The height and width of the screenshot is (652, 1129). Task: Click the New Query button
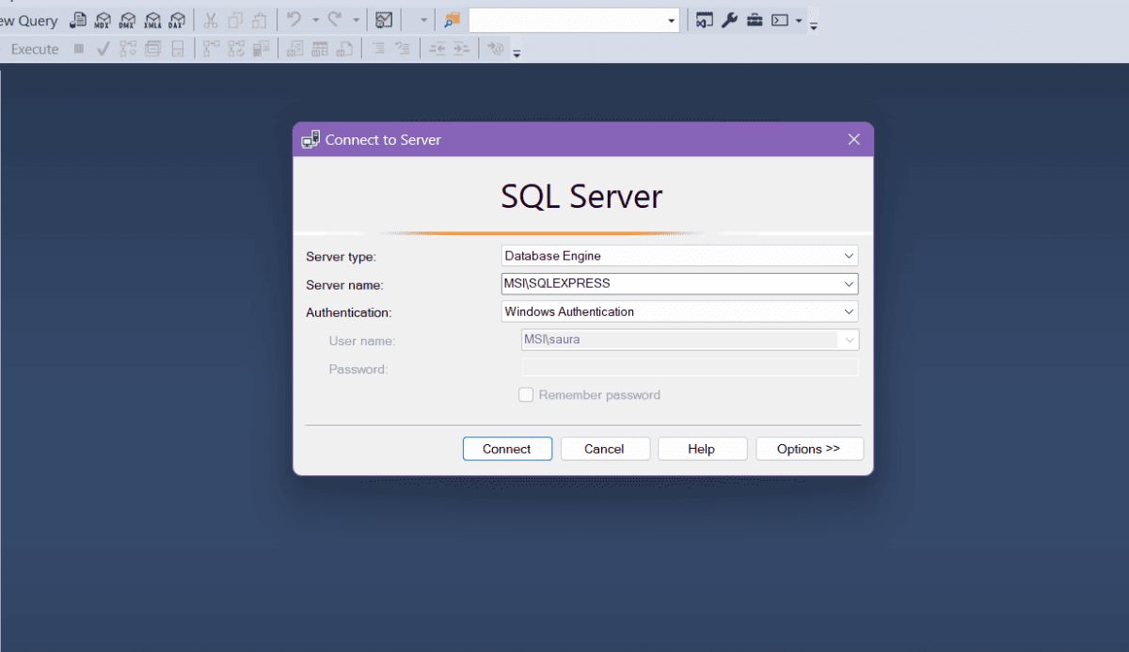[29, 20]
